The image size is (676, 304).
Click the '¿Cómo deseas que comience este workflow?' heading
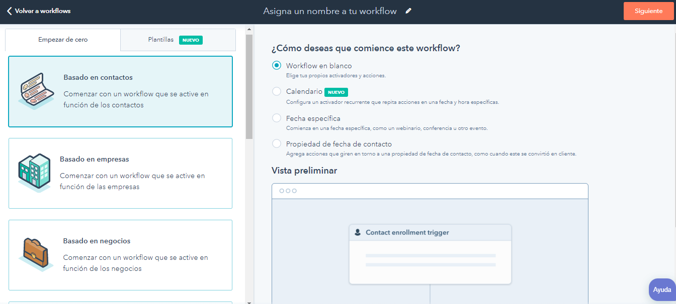[366, 48]
